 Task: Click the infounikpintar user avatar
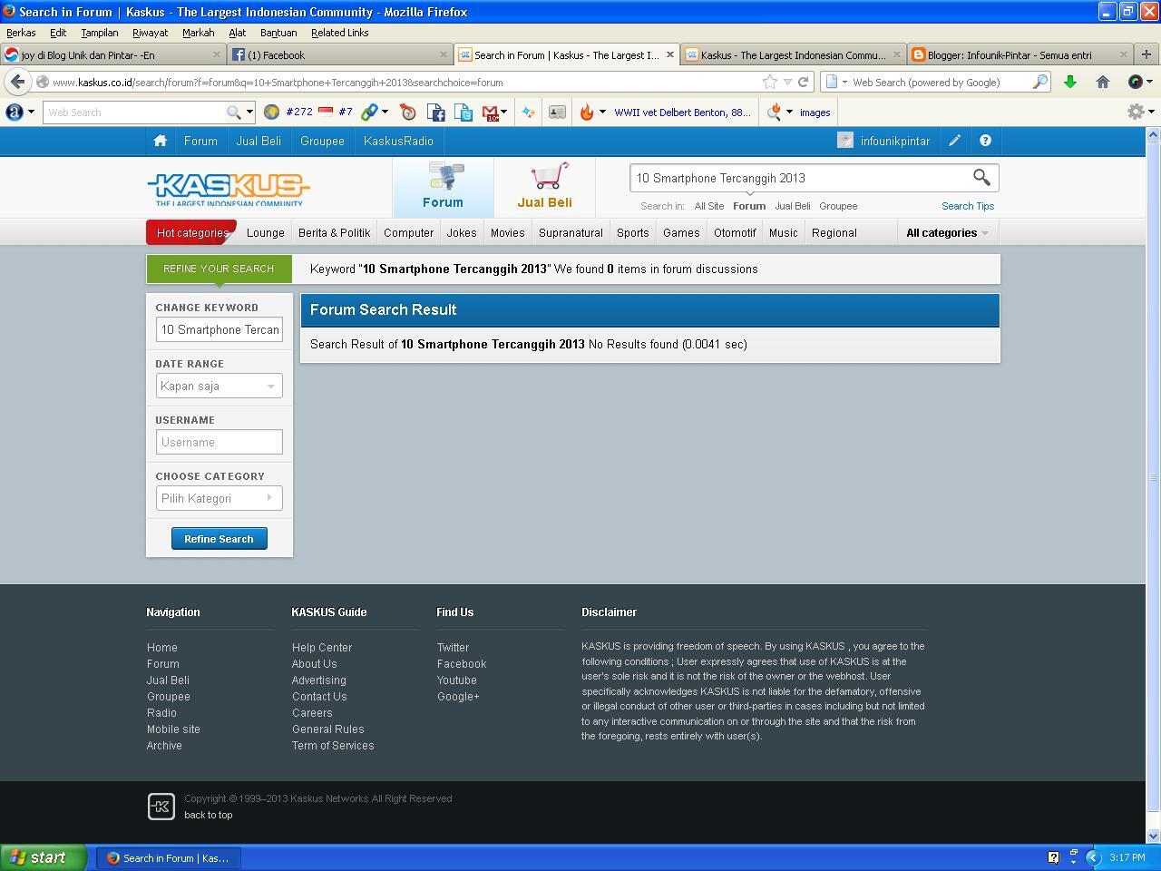845,141
